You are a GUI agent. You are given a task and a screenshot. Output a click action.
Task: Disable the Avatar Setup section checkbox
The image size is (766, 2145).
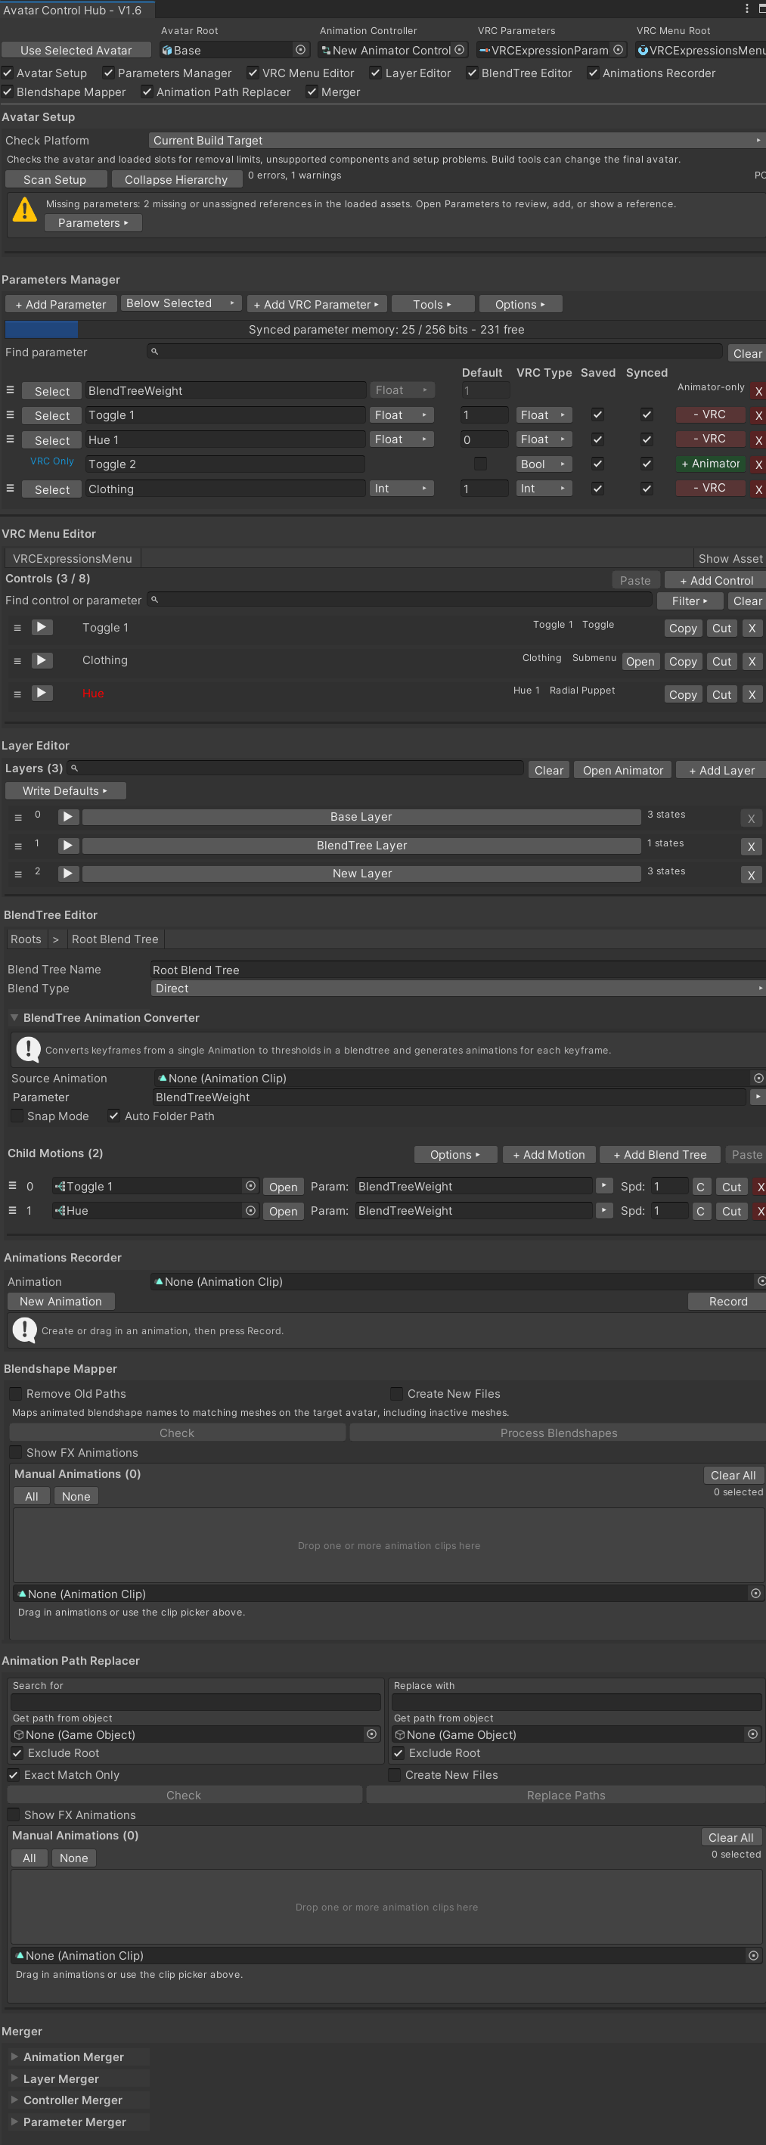8,73
